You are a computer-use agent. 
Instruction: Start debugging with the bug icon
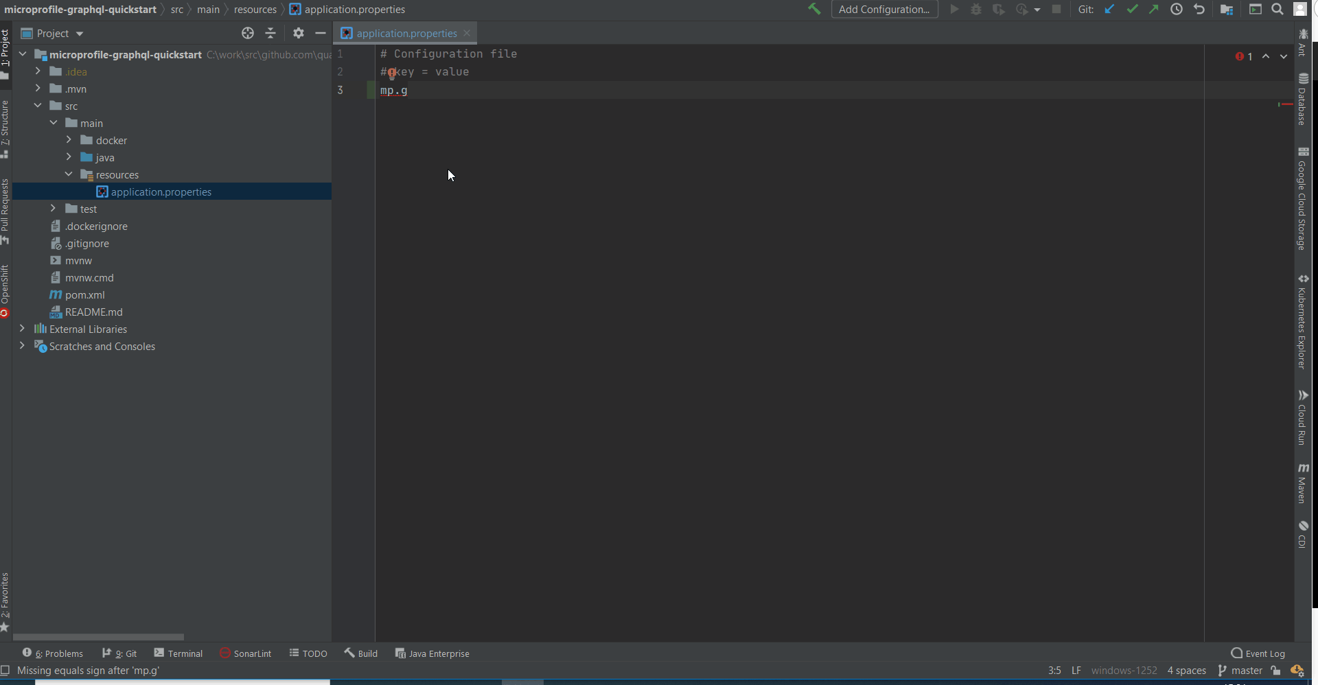[x=976, y=9]
